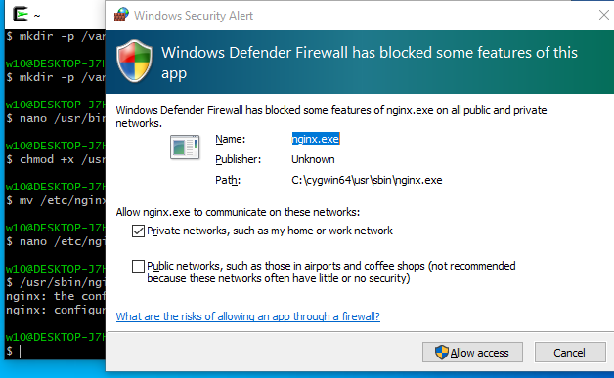Click the UAC shield on Allow access
This screenshot has height=378, width=614.
coord(441,353)
